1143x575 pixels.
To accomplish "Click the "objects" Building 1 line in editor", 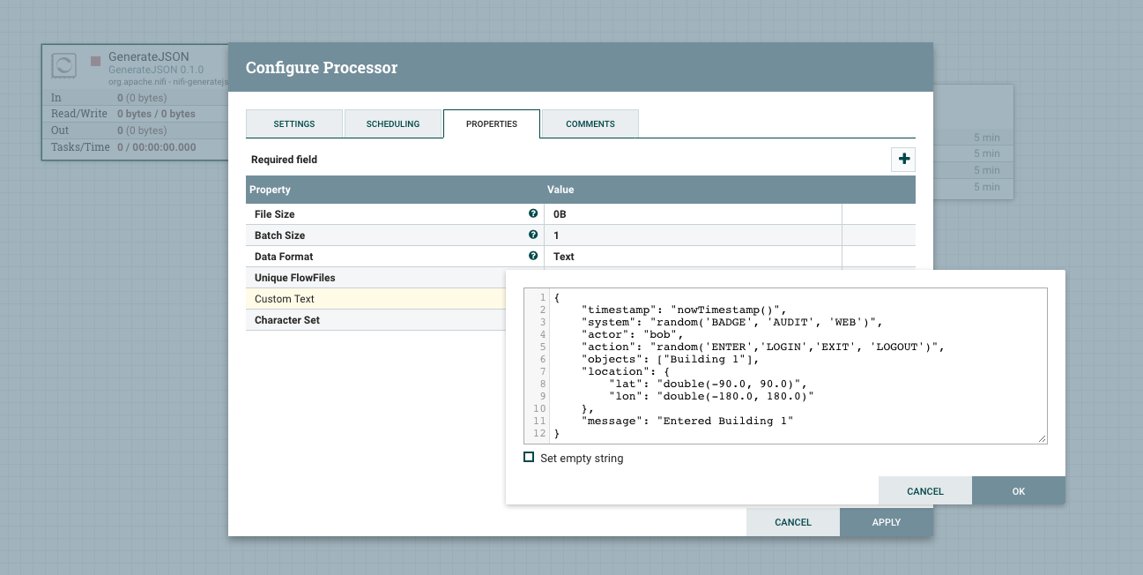I will tap(670, 359).
